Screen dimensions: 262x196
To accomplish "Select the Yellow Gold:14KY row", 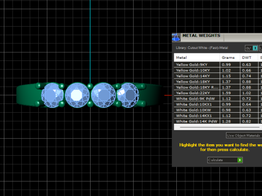I will point(218,76).
